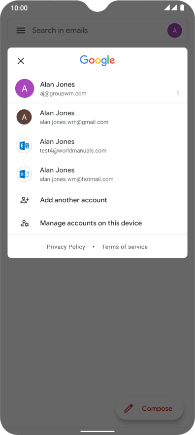Open the hamburger navigation menu
Screen dimensions: 195x435
tap(21, 31)
